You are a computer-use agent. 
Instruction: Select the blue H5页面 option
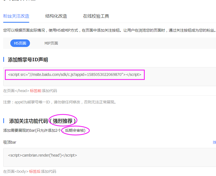20,43
